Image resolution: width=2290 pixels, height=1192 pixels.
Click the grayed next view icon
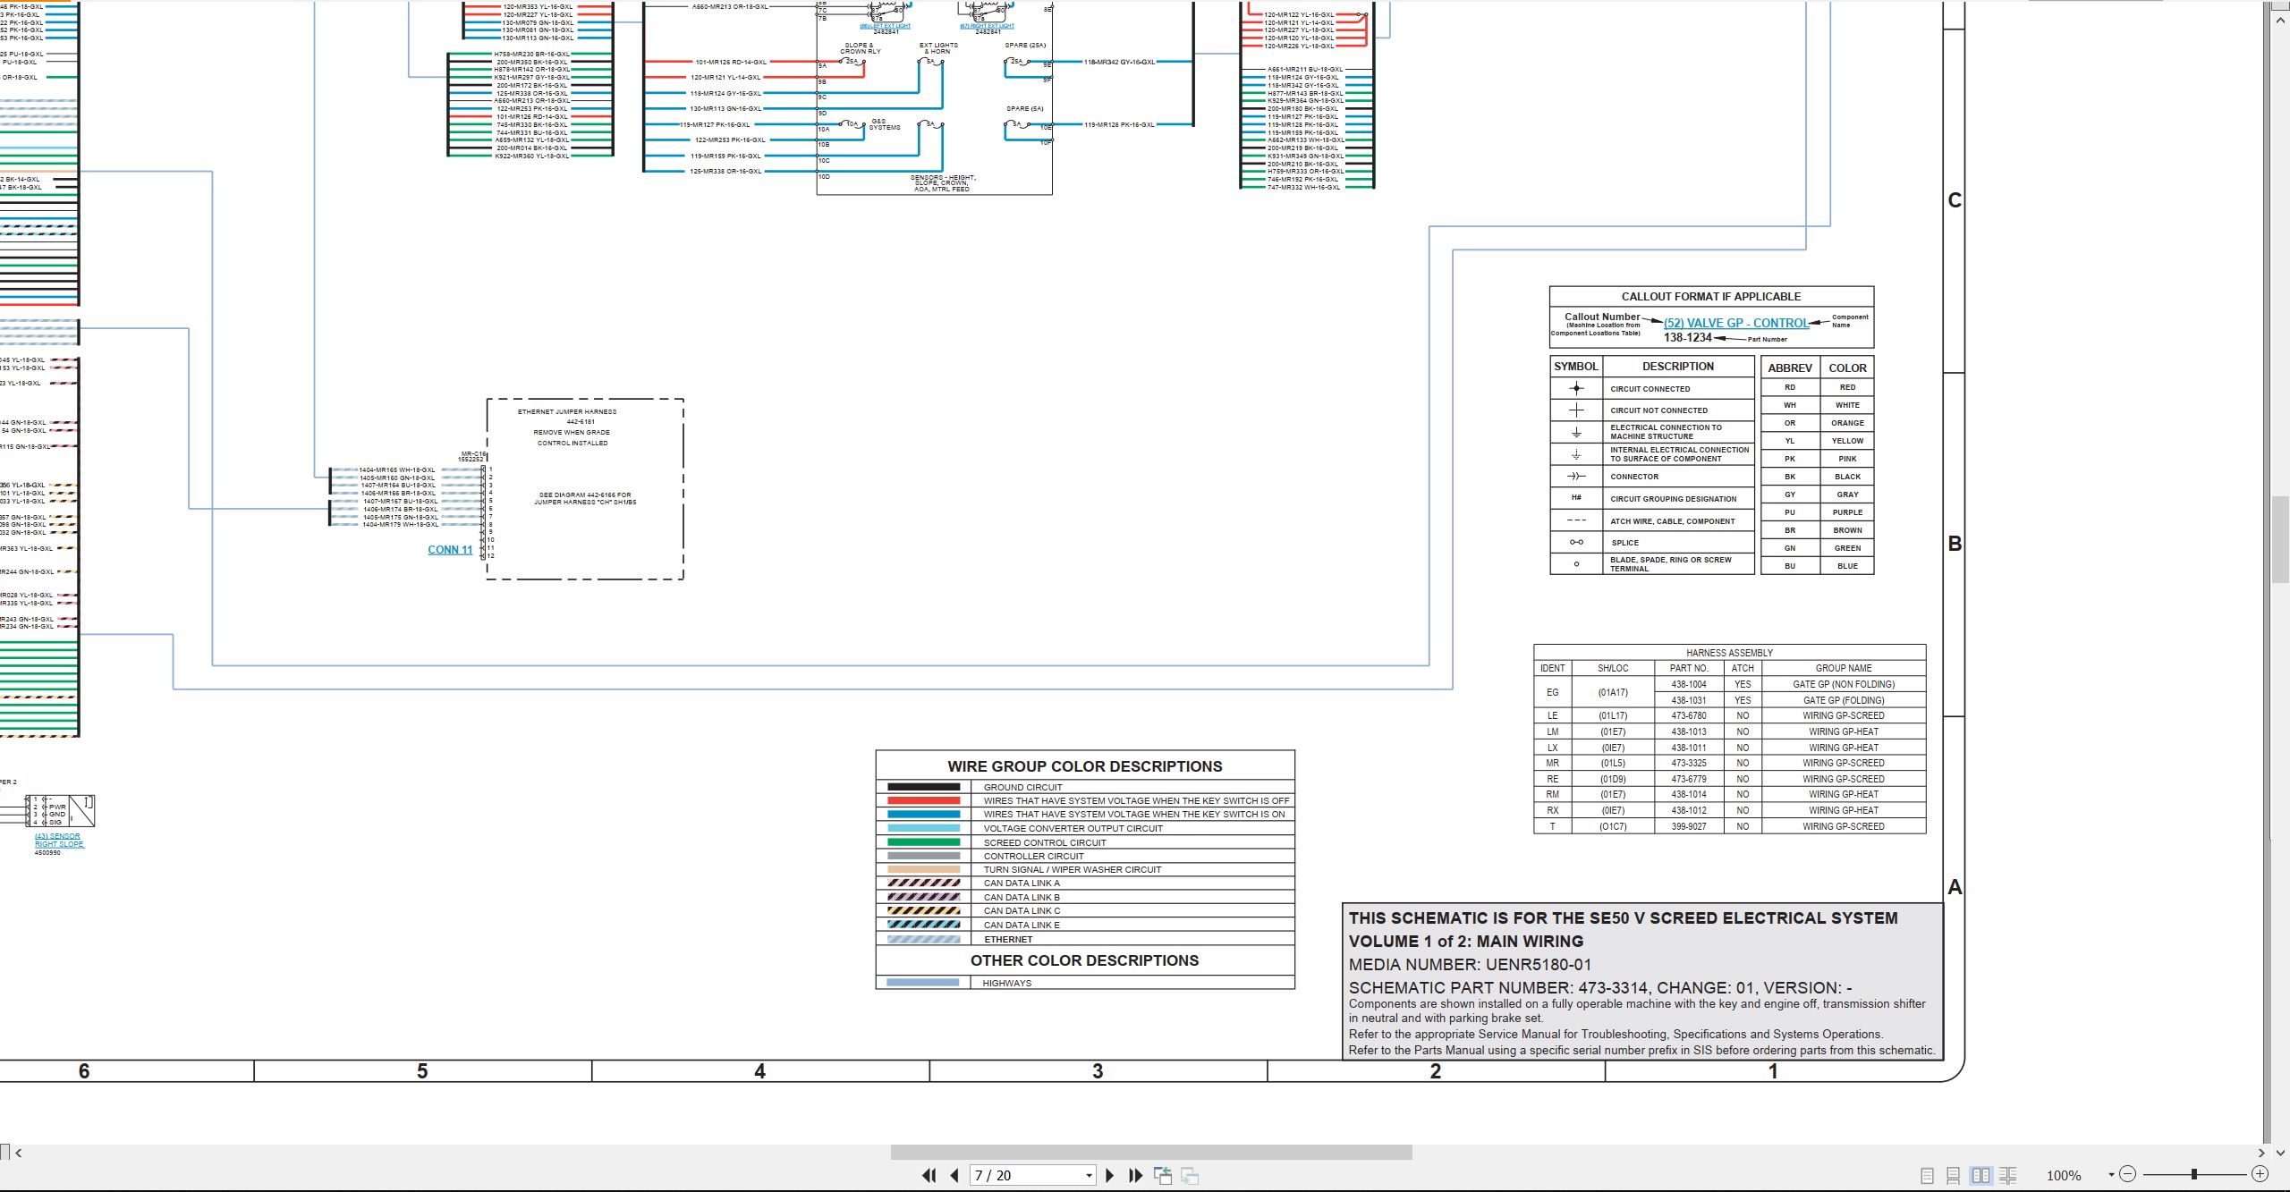click(1190, 1175)
